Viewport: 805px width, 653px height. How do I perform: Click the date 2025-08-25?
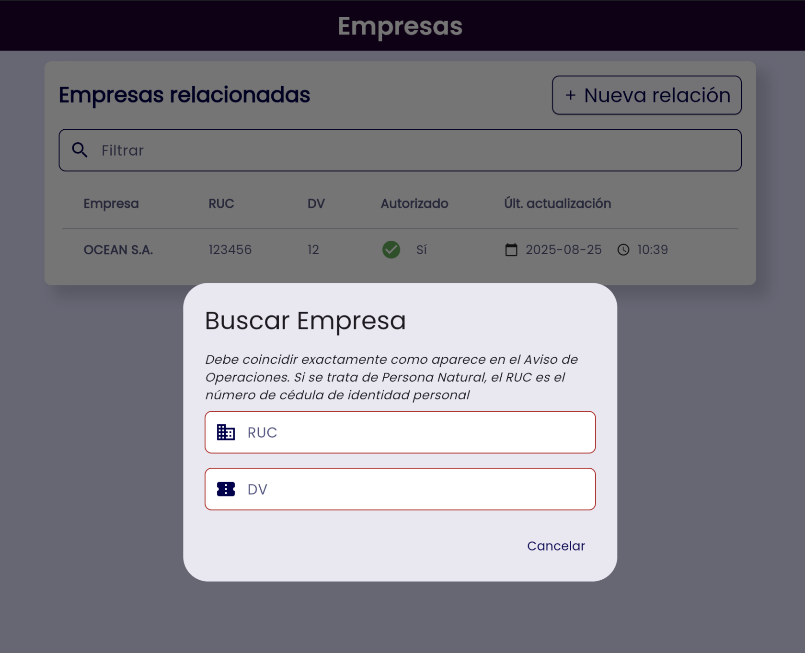pos(563,250)
